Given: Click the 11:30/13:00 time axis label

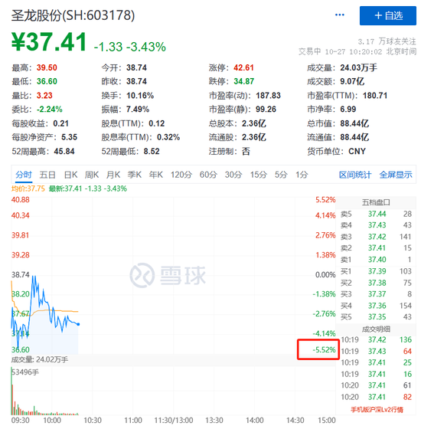Looking at the screenshot, I should [x=174, y=421].
